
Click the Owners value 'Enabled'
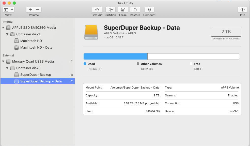click(233, 95)
